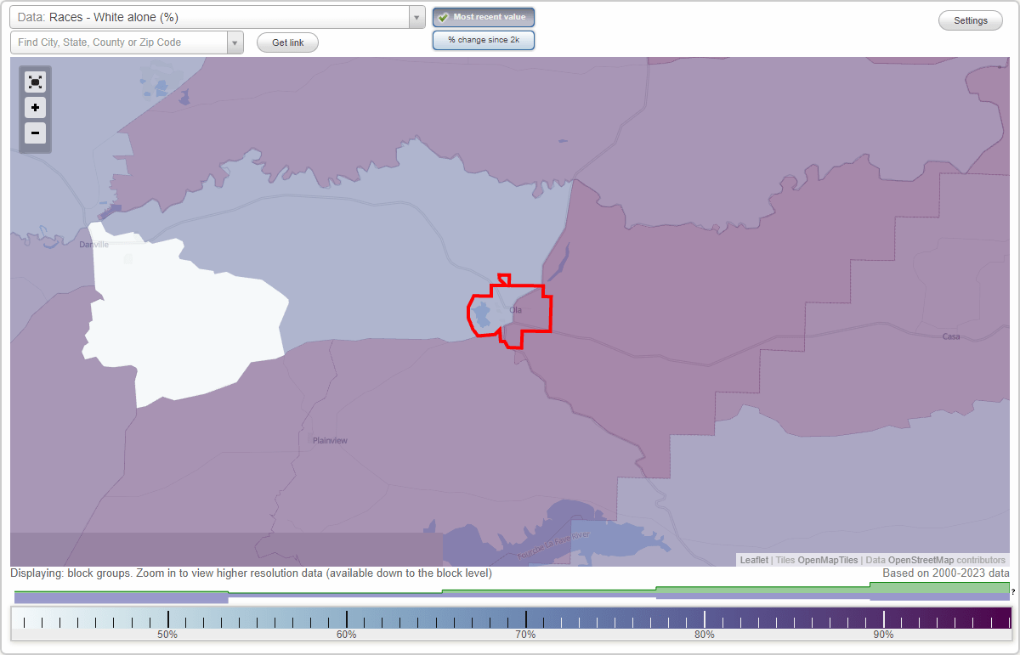Click the OpenMapTiles link

(827, 560)
